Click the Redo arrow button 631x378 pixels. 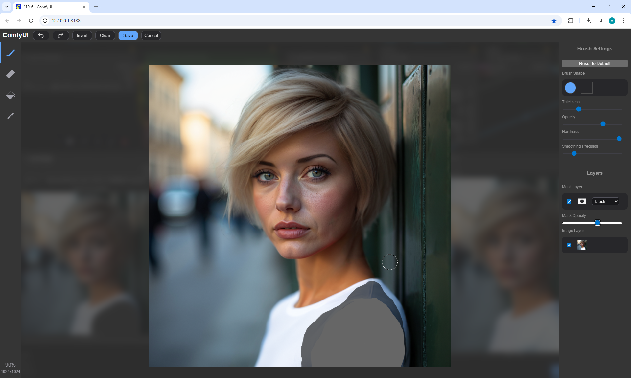(60, 35)
